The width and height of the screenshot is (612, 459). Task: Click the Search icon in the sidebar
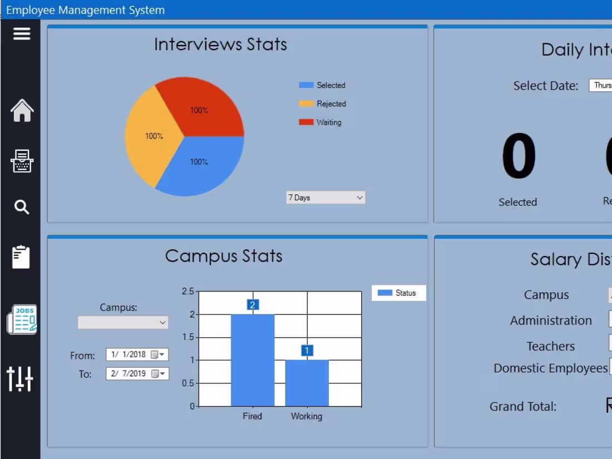(x=22, y=207)
